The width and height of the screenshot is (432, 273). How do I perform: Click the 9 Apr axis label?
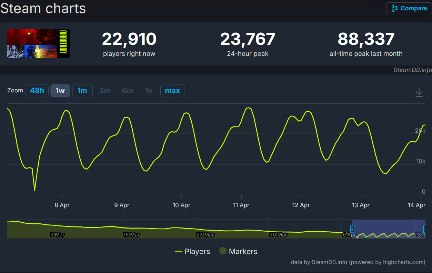pos(122,205)
